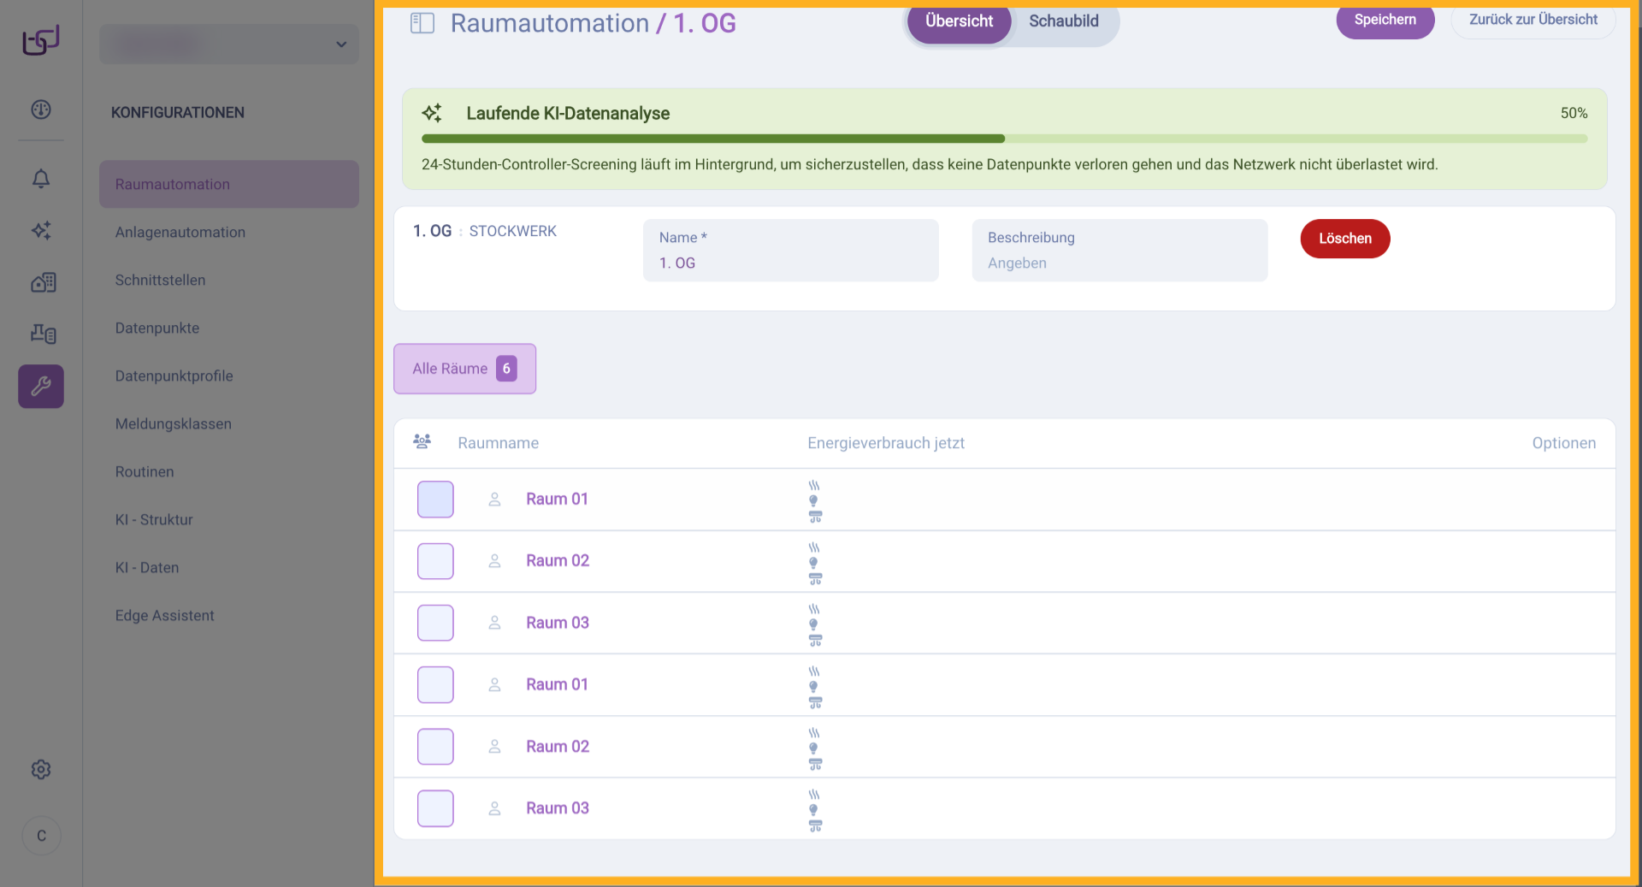Click the Beschreibung input field
The image size is (1642, 887).
coord(1119,263)
